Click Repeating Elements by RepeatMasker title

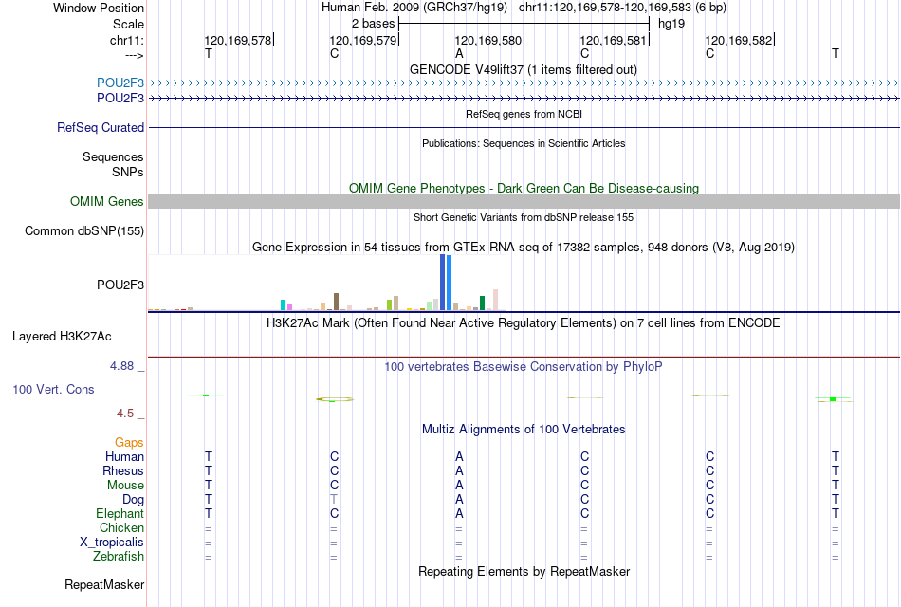524,571
